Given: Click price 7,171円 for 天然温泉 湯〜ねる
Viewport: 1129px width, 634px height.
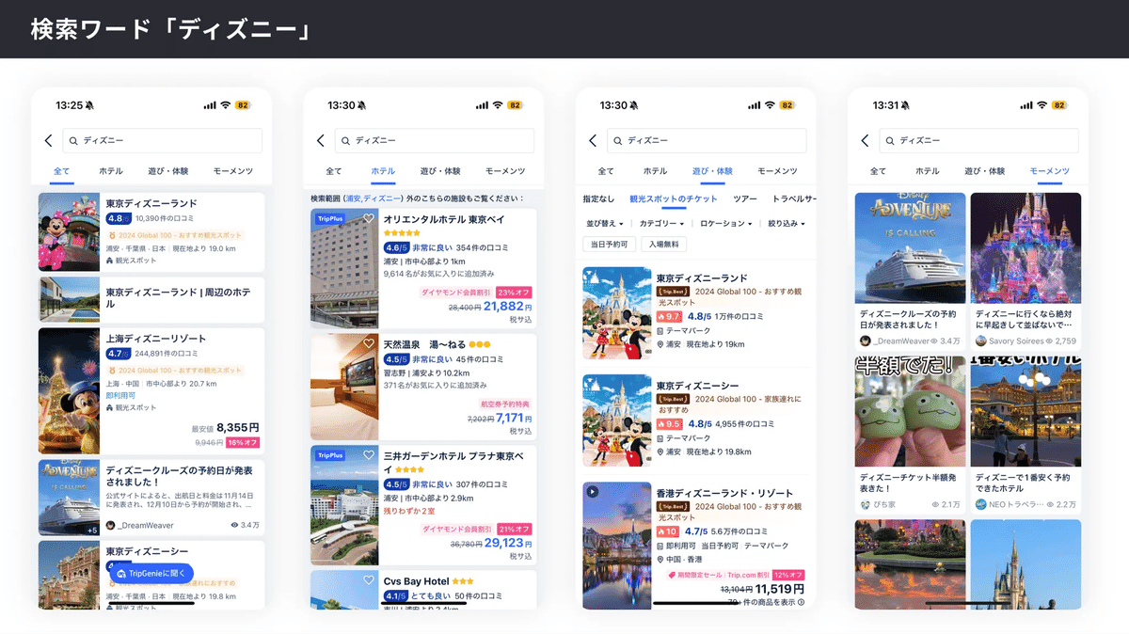Looking at the screenshot, I should coord(515,418).
